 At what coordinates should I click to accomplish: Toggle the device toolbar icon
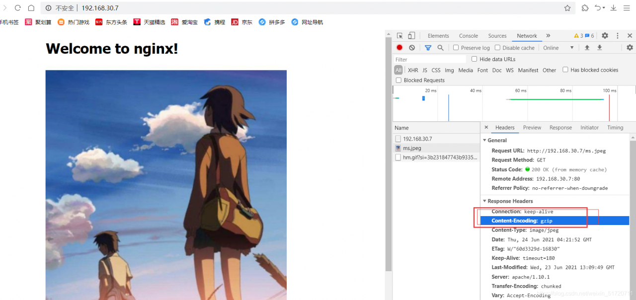point(411,36)
